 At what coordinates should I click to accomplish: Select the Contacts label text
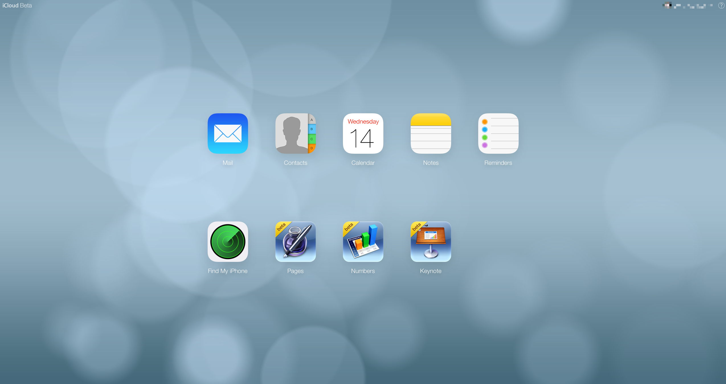pos(295,163)
